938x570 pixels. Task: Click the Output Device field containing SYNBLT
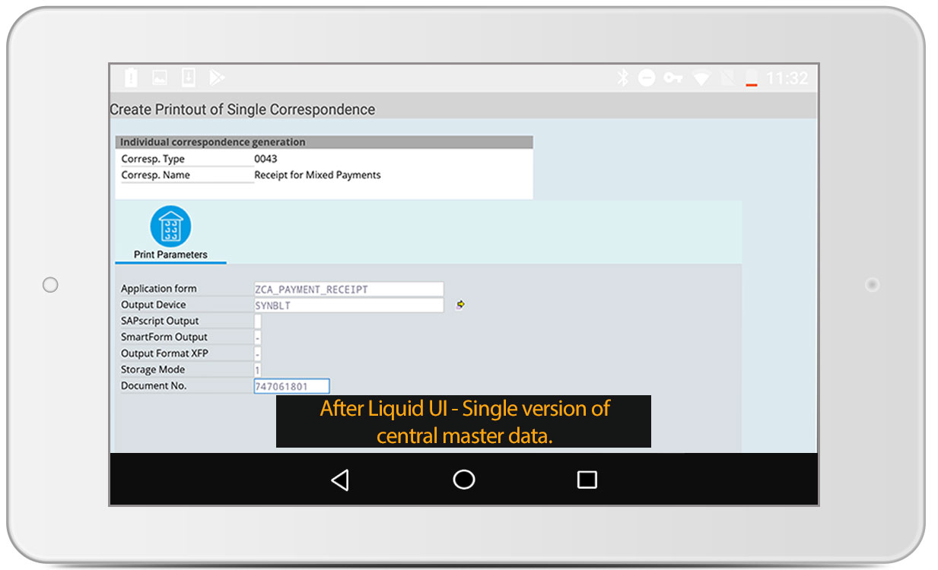coord(348,306)
